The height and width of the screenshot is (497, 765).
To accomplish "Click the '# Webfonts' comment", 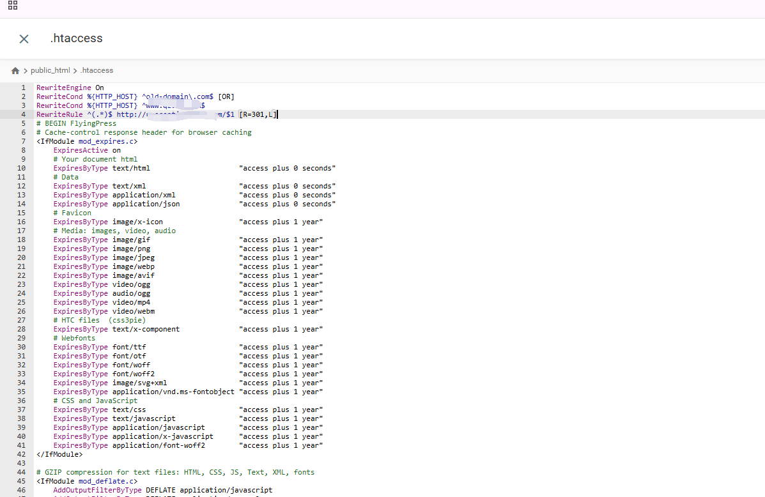I will pyautogui.click(x=74, y=338).
